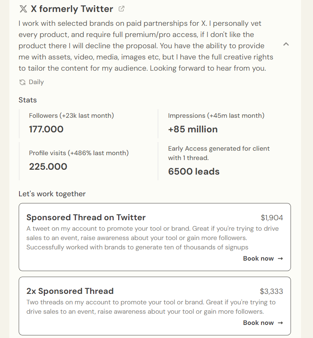Click the paid partnerships description paragraph
The image size is (313, 338).
click(146, 46)
